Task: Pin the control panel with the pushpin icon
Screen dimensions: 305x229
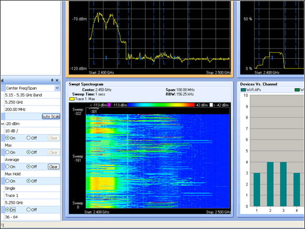Action: 52,80
